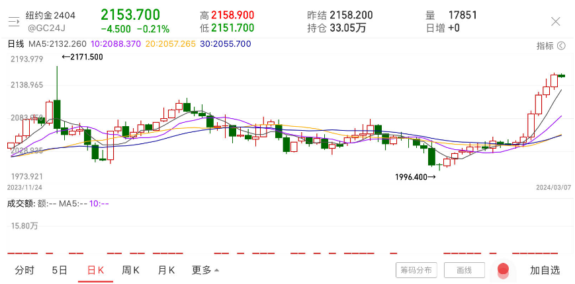Screen dimensions: 575x284
Task: Click the high value 2158.900
Action: tap(233, 15)
